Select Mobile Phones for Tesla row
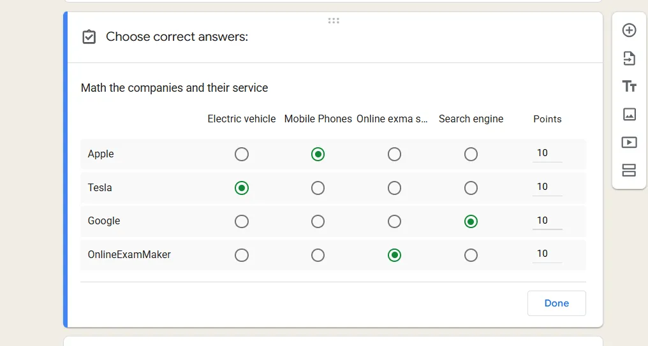This screenshot has width=648, height=346. pos(318,188)
